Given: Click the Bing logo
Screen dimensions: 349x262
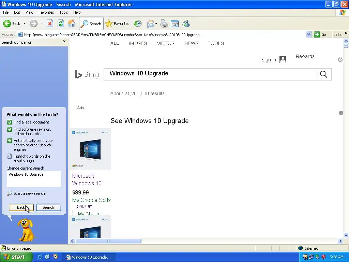Looking at the screenshot, I should (87, 74).
